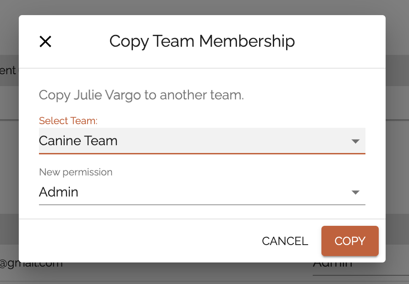Click the dimmed backdrop above the dialog
The image size is (409, 284).
pos(202,7)
